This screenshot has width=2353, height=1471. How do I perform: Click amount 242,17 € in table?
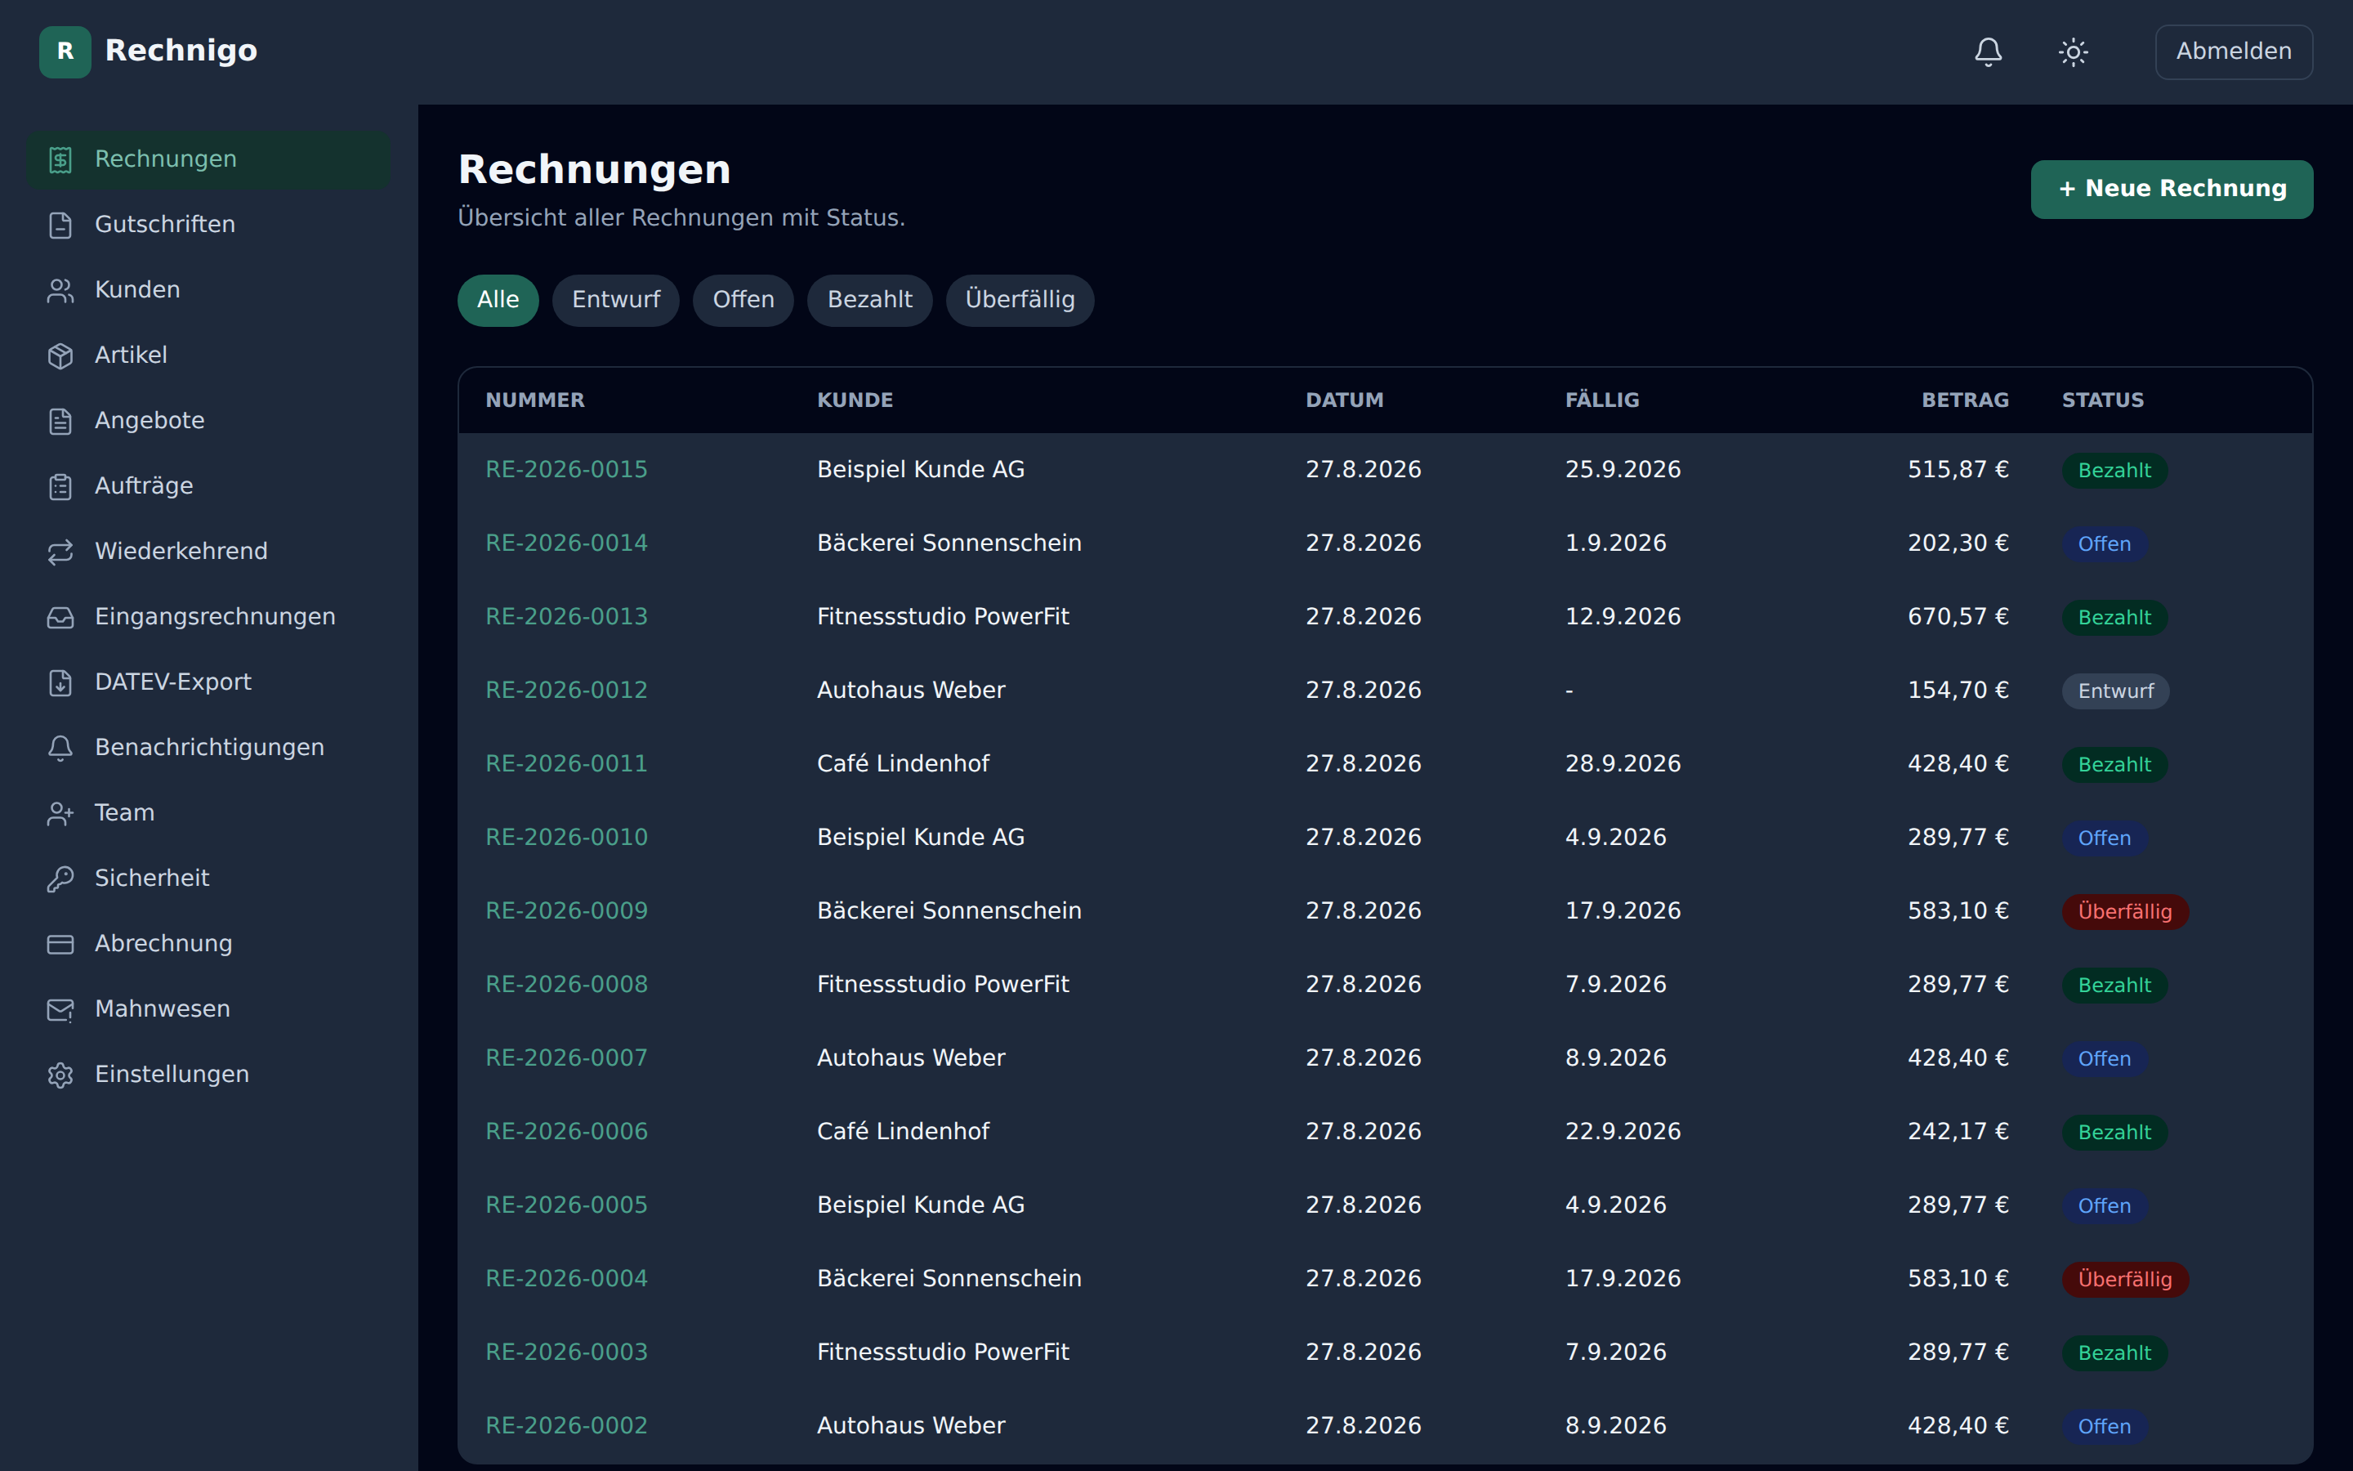point(1958,1132)
